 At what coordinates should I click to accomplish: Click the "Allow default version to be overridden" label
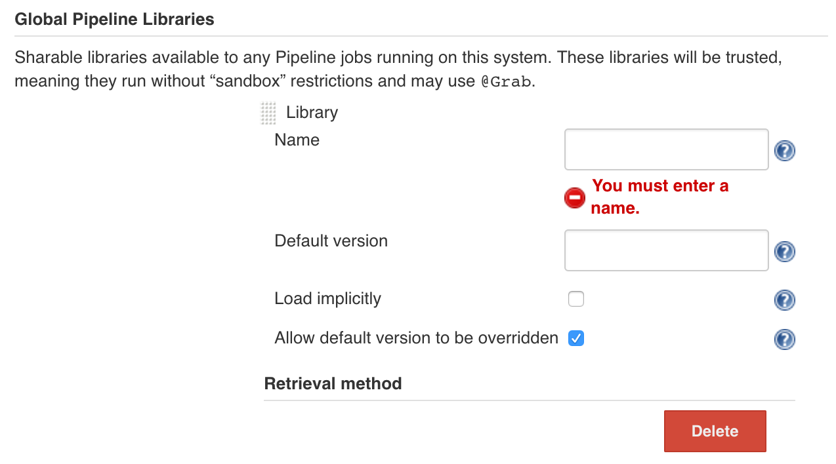[416, 338]
